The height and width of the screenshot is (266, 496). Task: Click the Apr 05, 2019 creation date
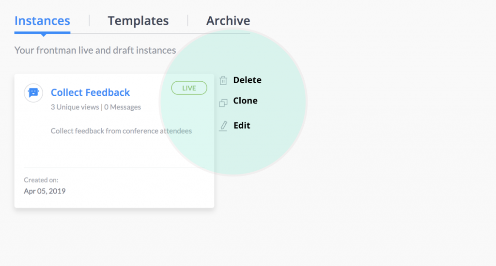point(45,191)
